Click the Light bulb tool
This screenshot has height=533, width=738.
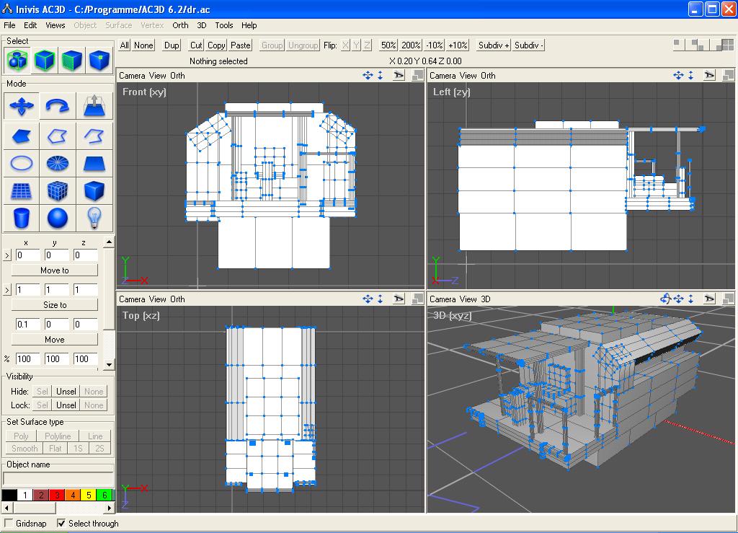[94, 217]
